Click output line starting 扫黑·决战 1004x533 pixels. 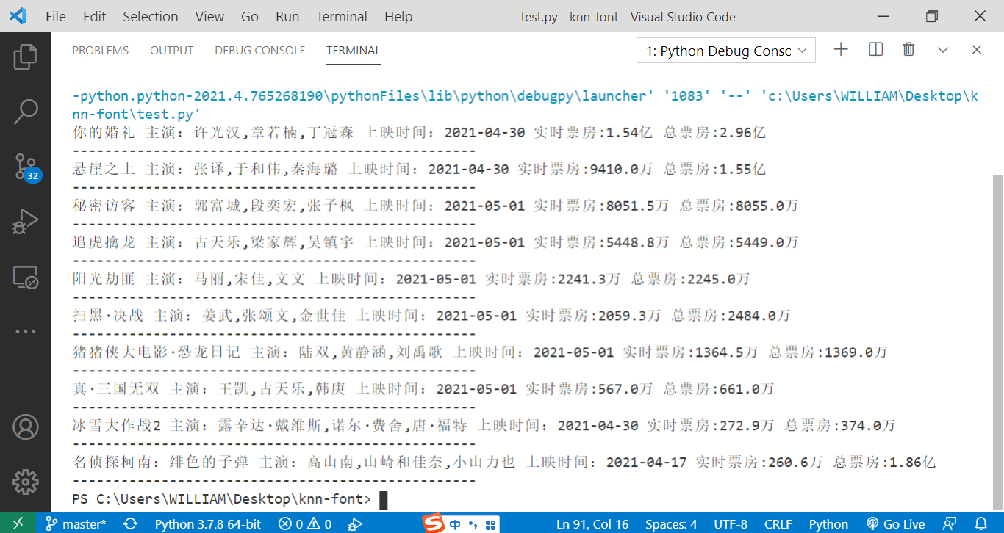[x=431, y=316]
